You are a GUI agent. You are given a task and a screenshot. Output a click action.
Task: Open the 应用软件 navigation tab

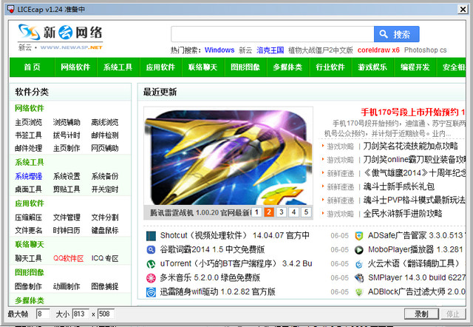[160, 67]
